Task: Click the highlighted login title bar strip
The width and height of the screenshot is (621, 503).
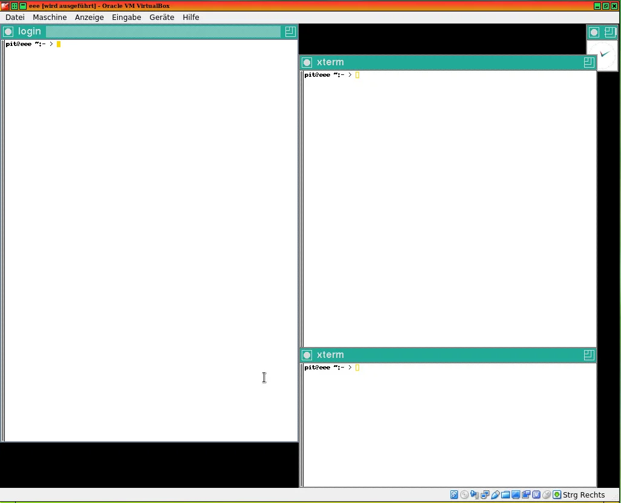Action: (x=163, y=31)
